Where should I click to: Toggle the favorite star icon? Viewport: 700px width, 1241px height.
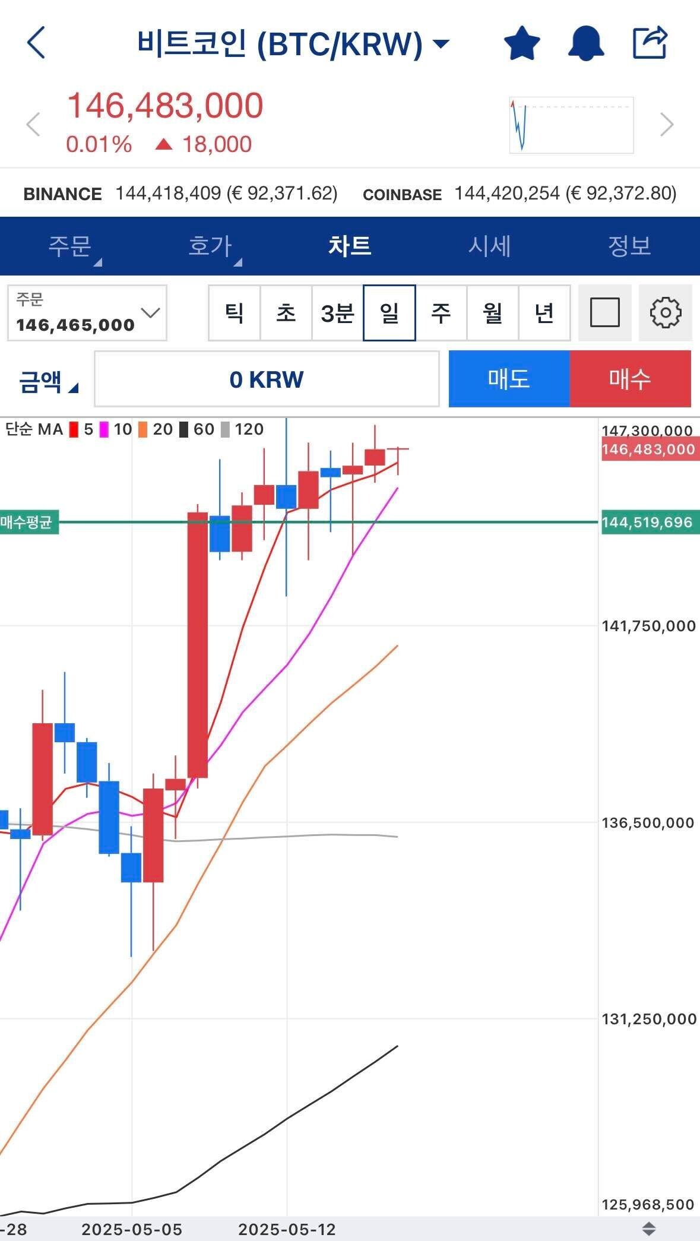tap(522, 43)
